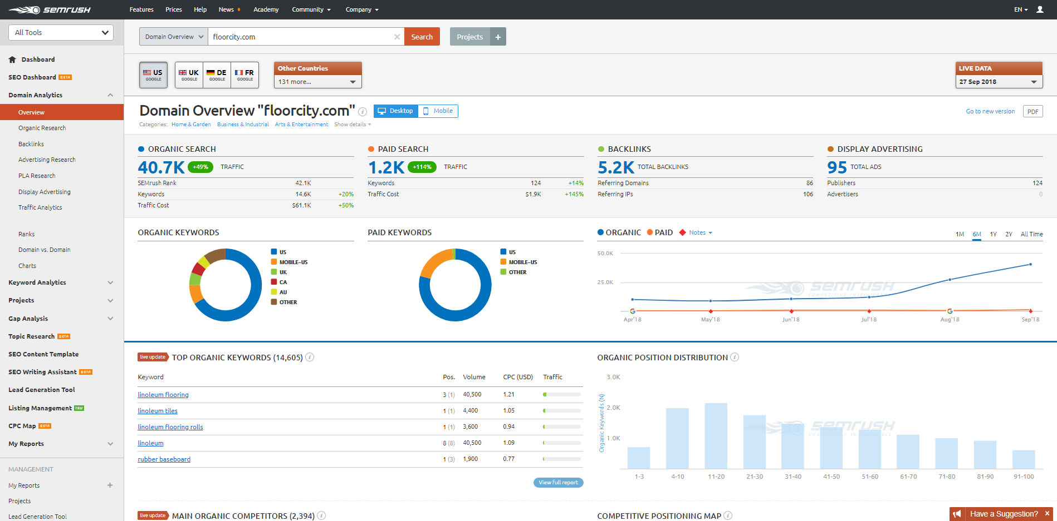Viewport: 1057px width, 521px height.
Task: Export overview as PDF
Action: click(1032, 112)
